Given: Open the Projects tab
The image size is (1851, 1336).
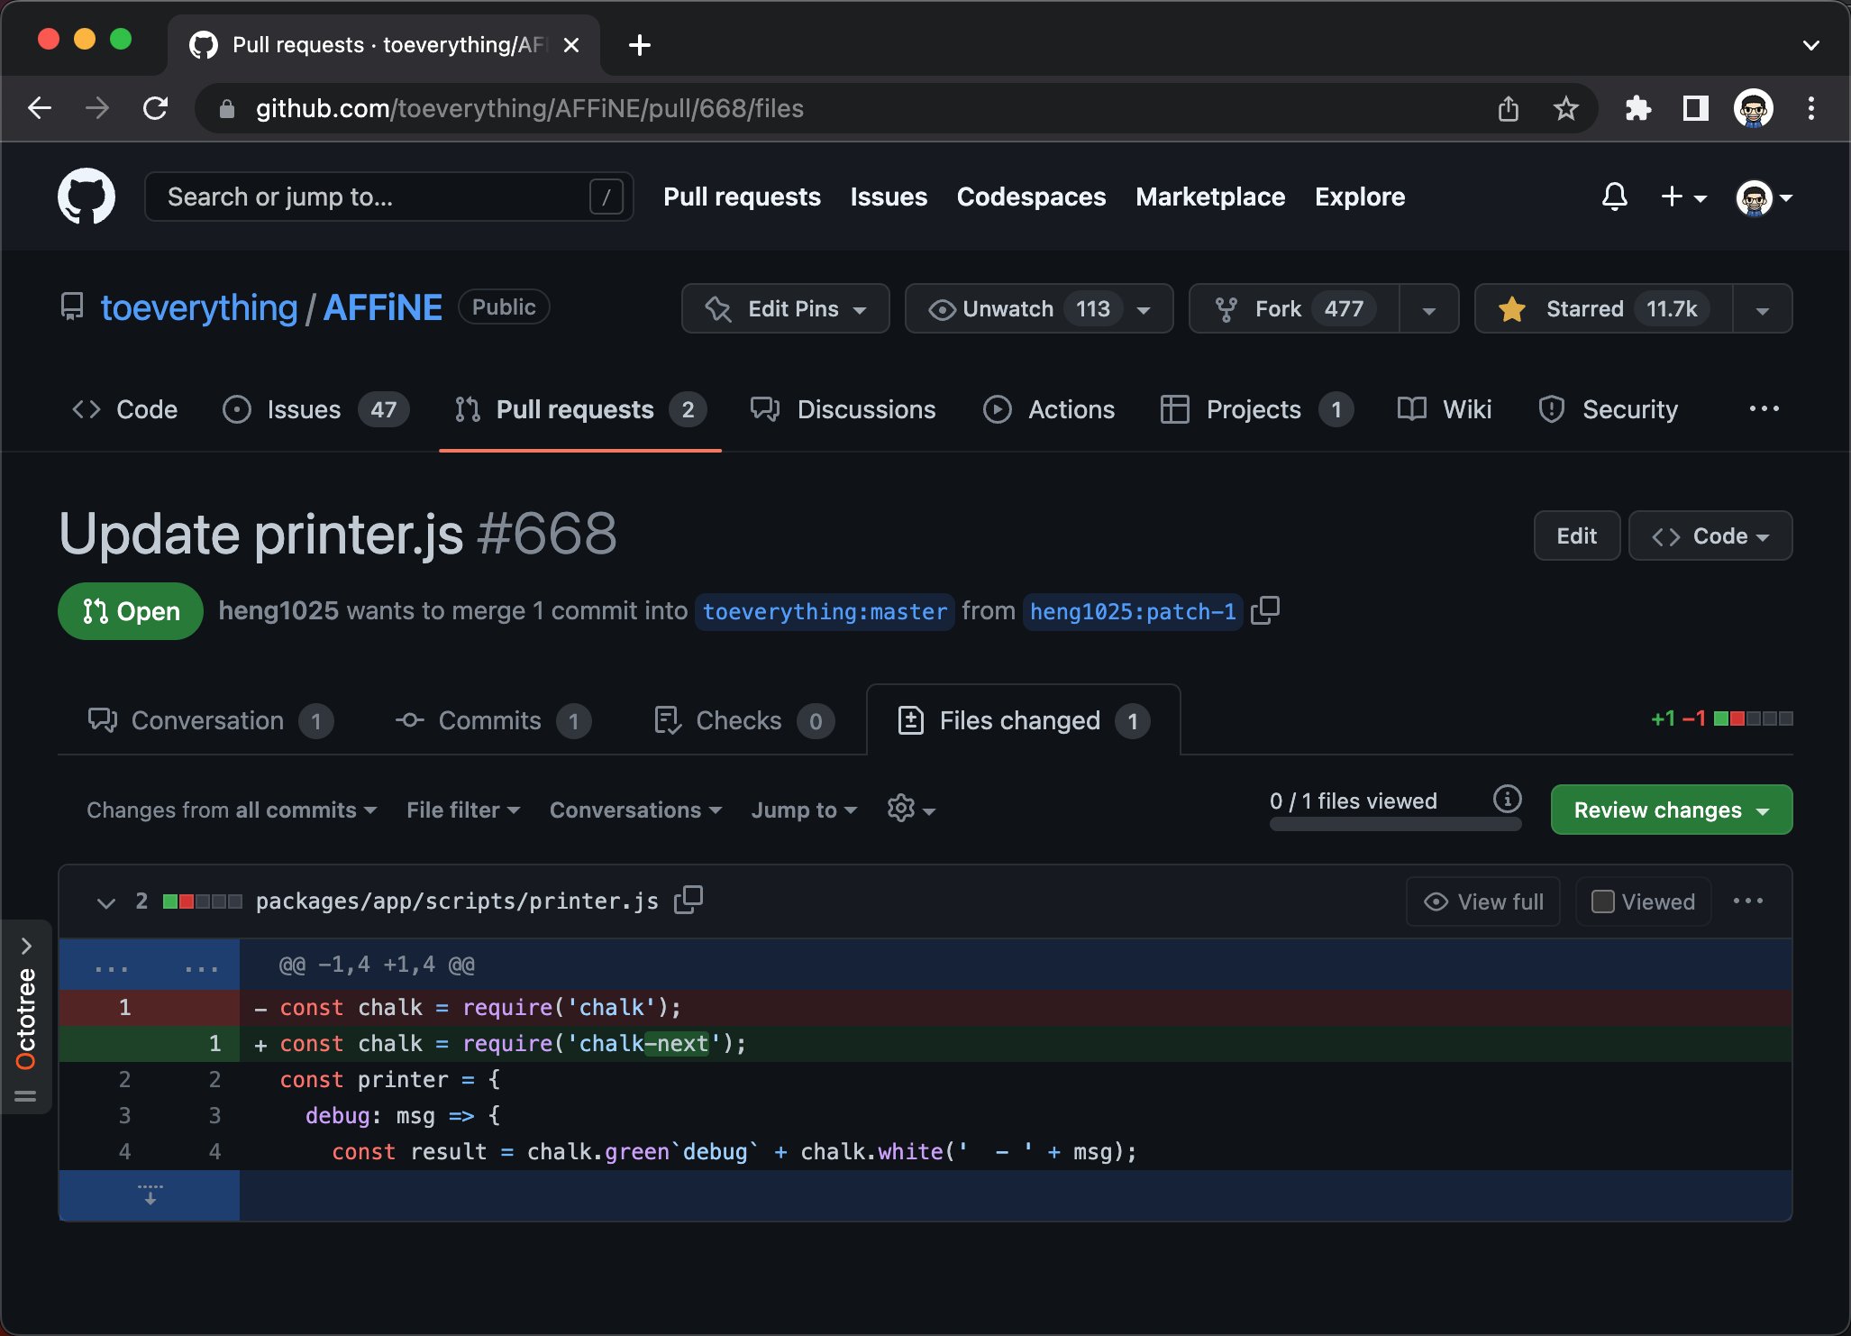Looking at the screenshot, I should click(x=1257, y=409).
